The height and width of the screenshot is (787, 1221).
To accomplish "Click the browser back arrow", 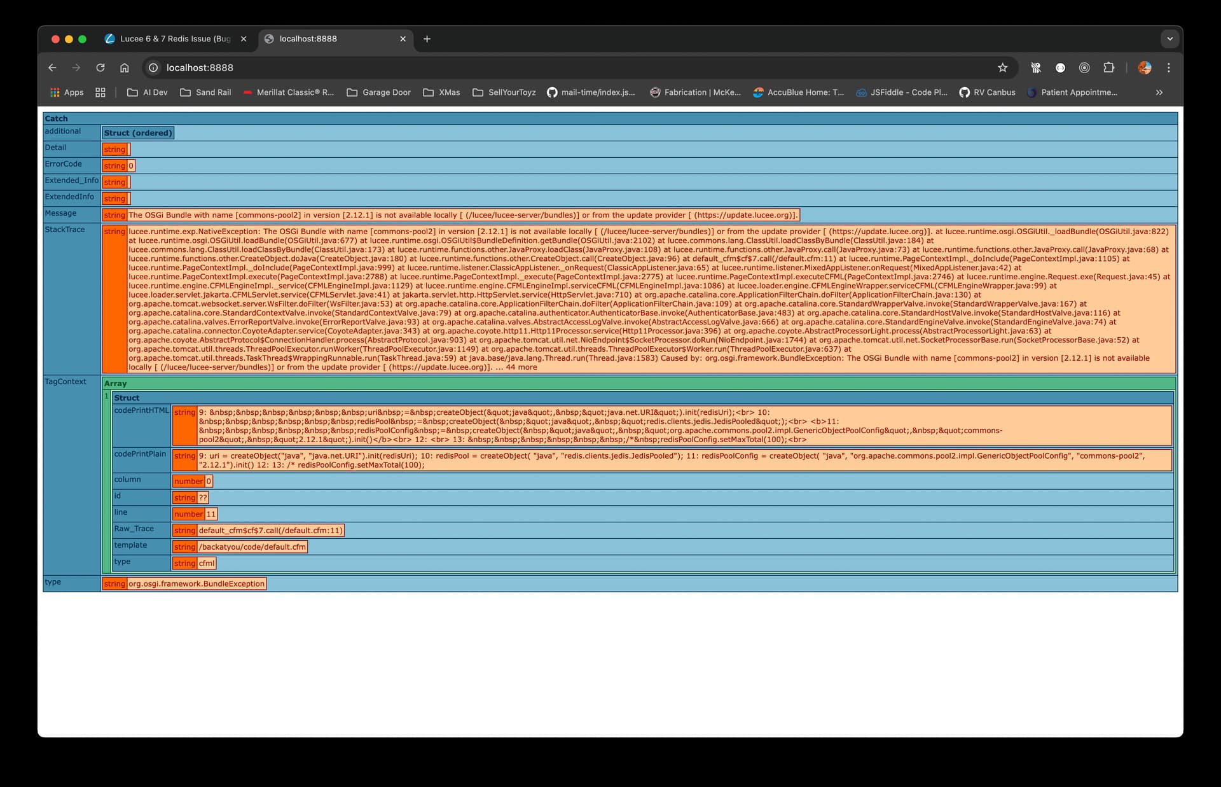I will [x=52, y=67].
